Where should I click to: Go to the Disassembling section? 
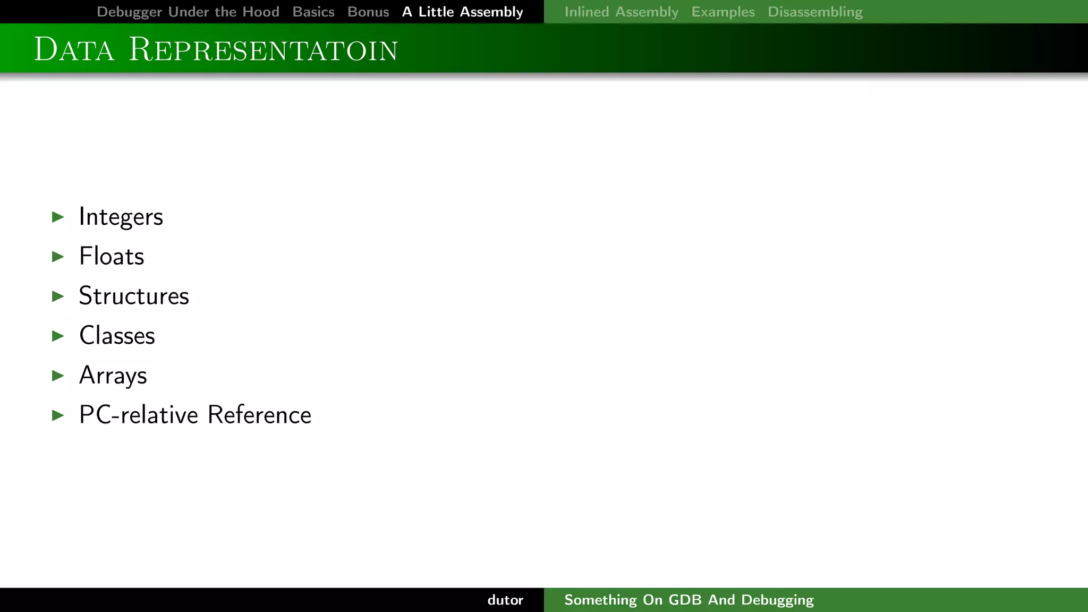coord(815,12)
